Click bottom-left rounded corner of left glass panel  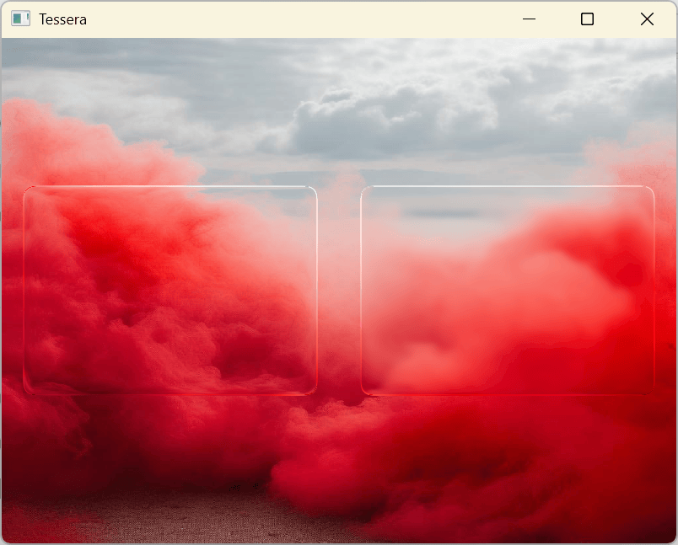click(28, 390)
